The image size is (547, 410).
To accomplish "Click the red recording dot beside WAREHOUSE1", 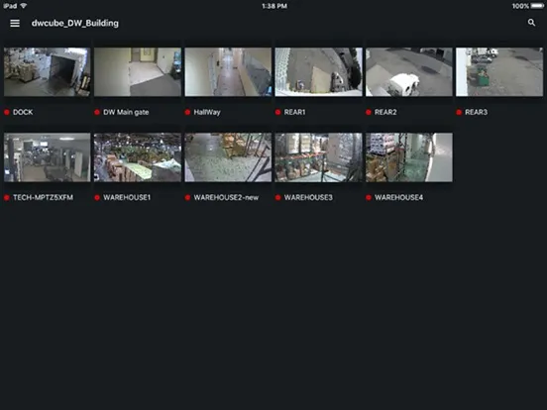I will click(97, 198).
